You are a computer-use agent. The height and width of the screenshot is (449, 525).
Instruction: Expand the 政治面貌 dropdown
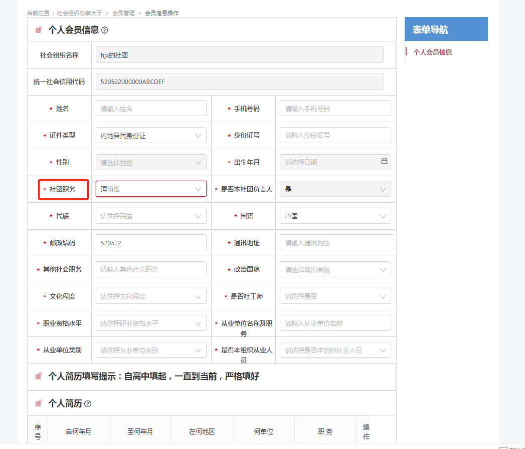(x=335, y=269)
